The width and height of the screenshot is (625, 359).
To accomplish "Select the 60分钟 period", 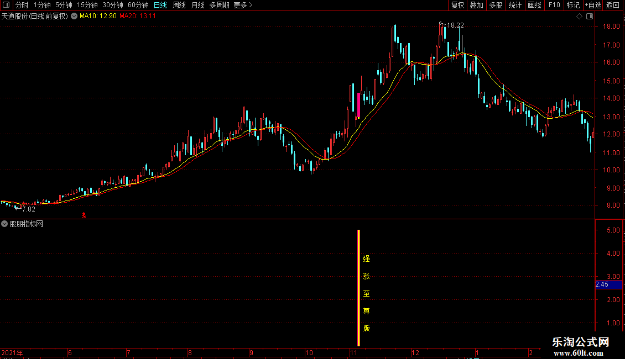I will [138, 5].
